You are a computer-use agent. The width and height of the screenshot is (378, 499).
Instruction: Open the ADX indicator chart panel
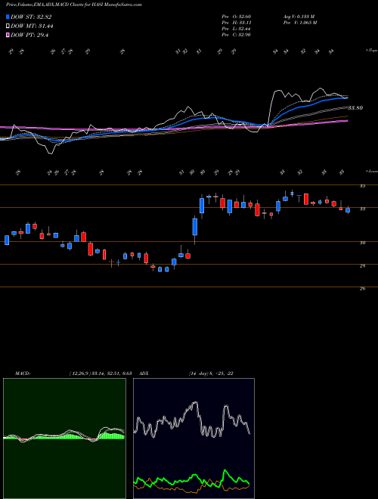click(x=194, y=439)
